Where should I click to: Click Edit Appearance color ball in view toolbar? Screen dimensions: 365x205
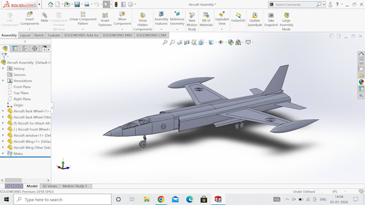coord(230,42)
